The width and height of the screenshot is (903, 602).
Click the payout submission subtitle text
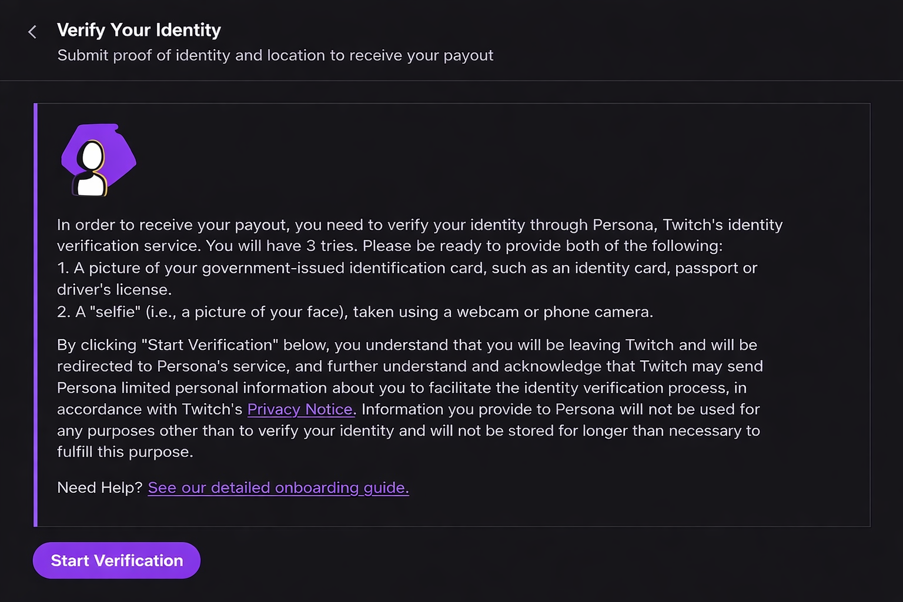[275, 55]
